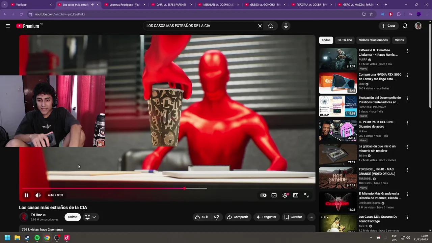This screenshot has width=432, height=243.
Task: Open the EL PEOR PAPA DEL CINE title
Action: [x=377, y=124]
